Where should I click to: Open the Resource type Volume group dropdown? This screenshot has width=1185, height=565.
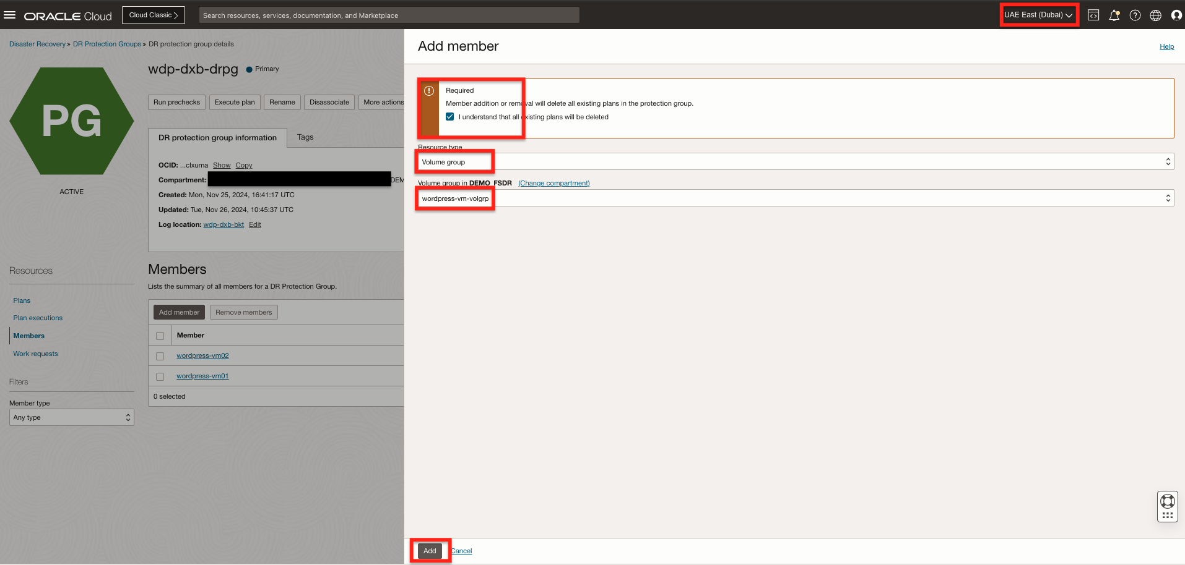[796, 162]
